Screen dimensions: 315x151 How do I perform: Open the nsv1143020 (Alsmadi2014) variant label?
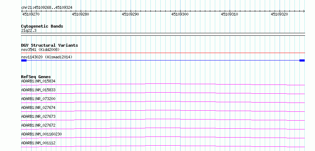[x=47, y=57]
